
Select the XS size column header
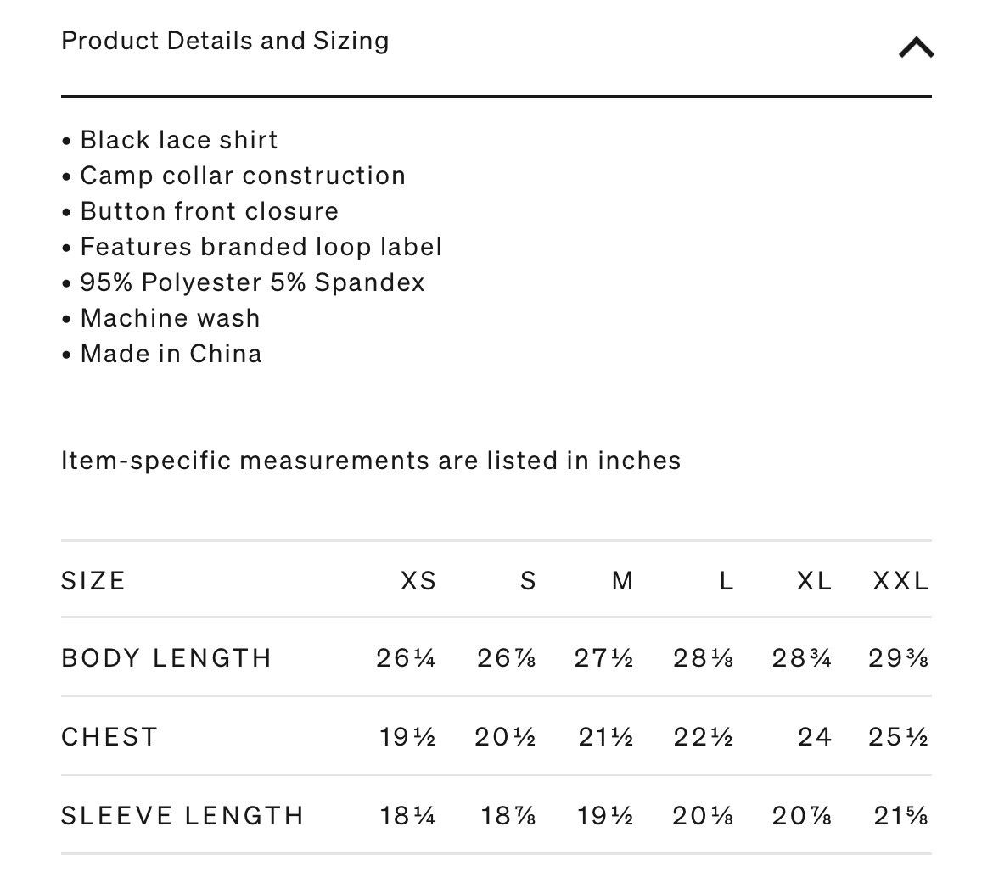point(418,580)
